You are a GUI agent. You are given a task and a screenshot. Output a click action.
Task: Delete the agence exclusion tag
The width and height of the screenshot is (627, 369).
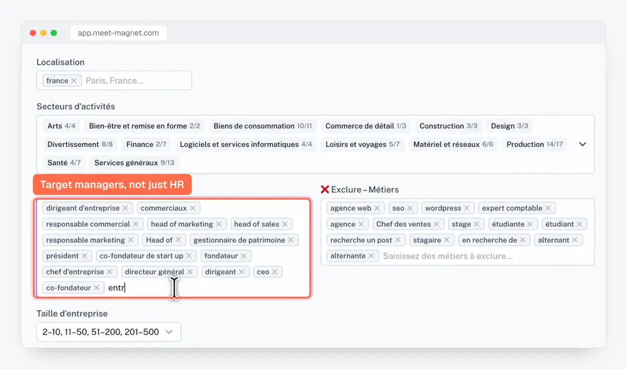coord(361,224)
